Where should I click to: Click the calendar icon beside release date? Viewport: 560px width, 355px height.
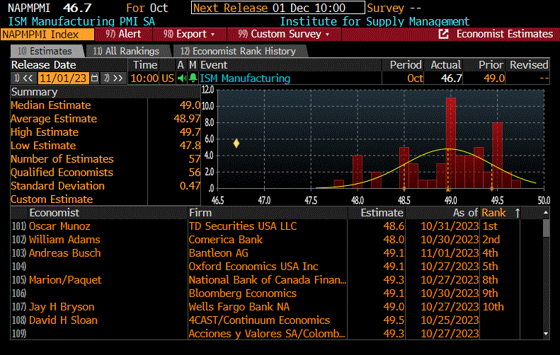pos(94,78)
